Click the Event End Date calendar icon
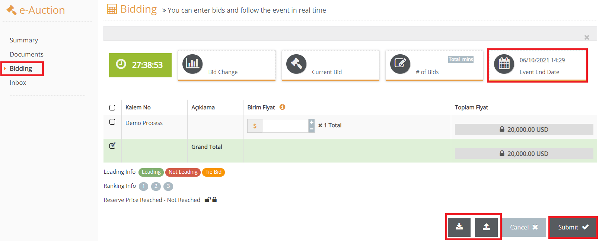Image resolution: width=599 pixels, height=241 pixels. 504,64
